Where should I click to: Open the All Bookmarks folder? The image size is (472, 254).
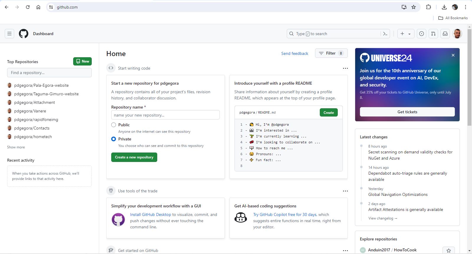pos(453,18)
